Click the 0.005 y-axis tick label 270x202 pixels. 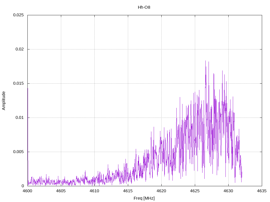(18, 152)
